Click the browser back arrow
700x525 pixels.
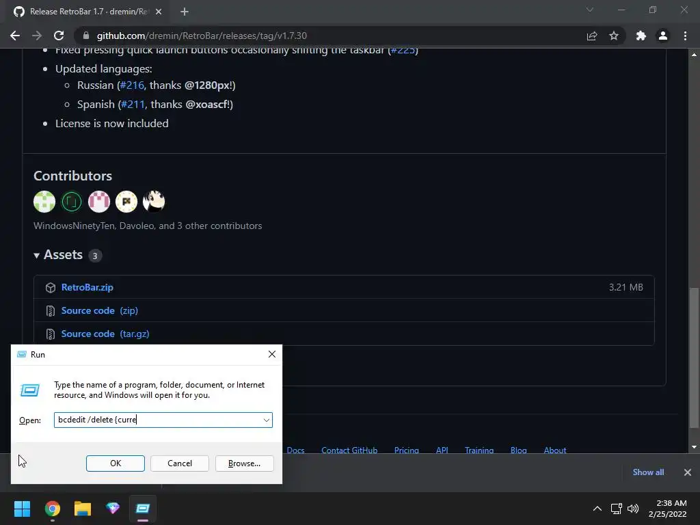coord(15,36)
